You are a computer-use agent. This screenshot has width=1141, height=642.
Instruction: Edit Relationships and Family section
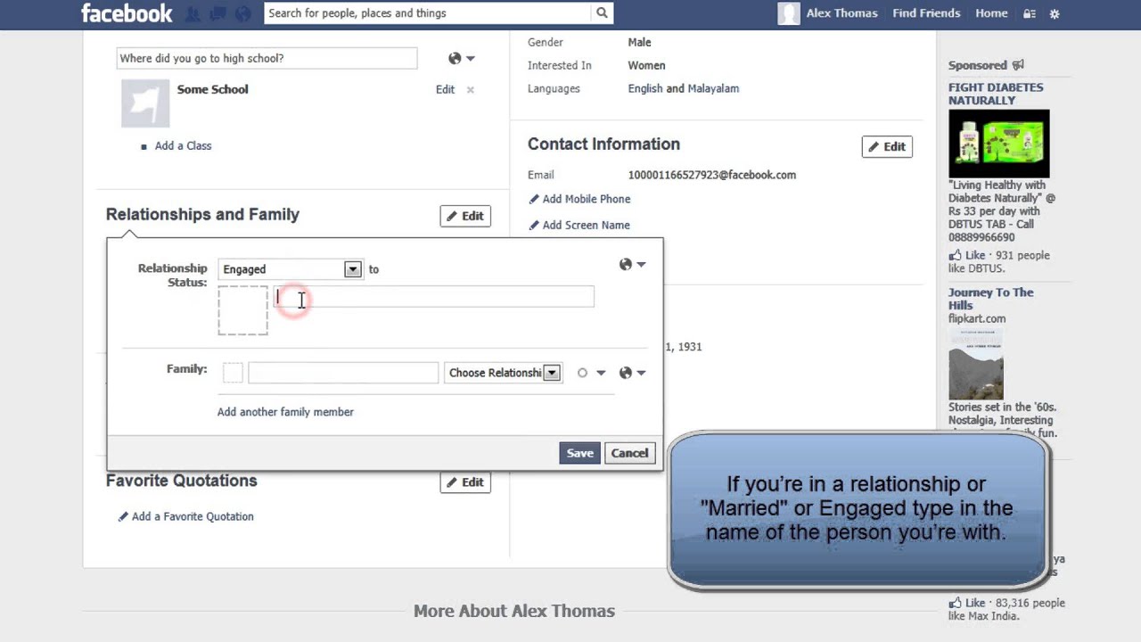tap(465, 216)
